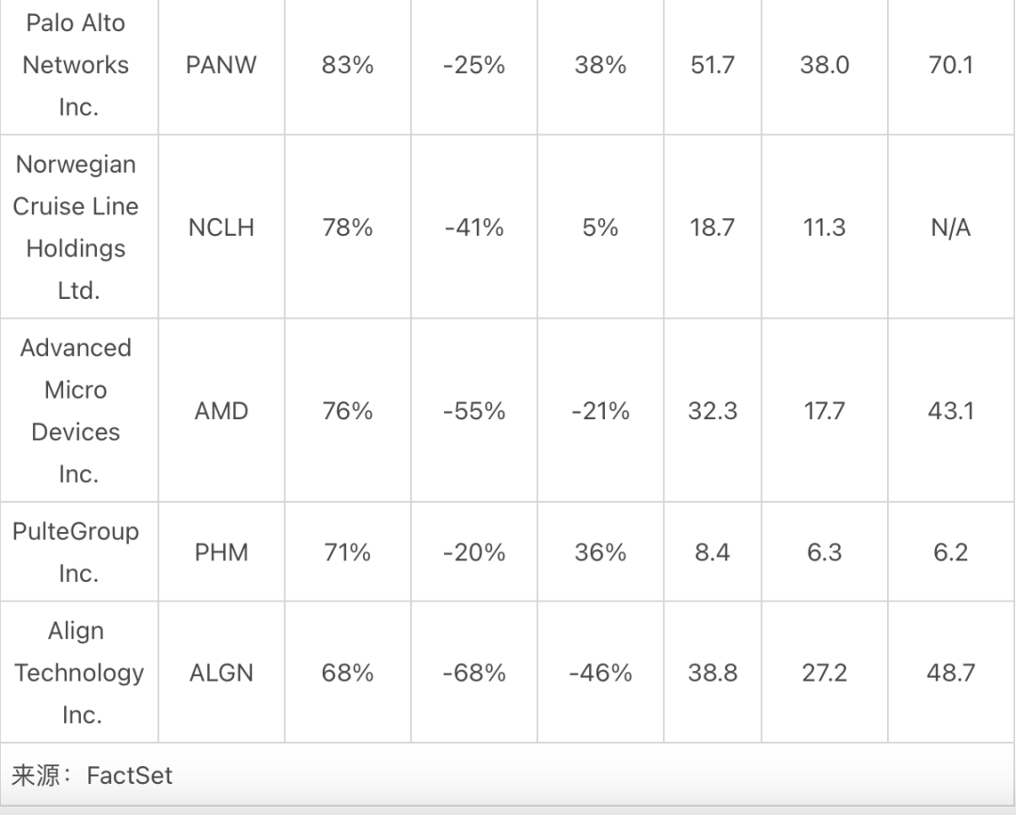Click the AMD ticker symbol
1016x815 pixels.
tap(221, 411)
